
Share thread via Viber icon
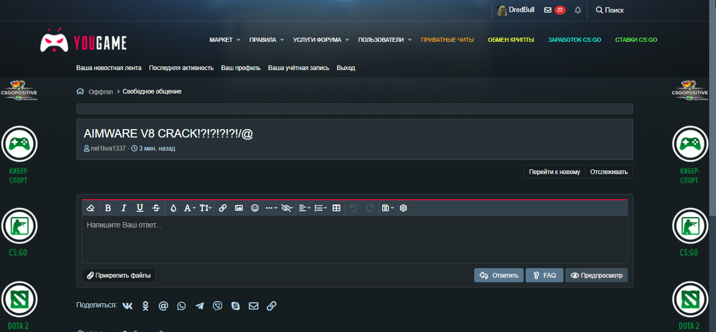pos(218,306)
